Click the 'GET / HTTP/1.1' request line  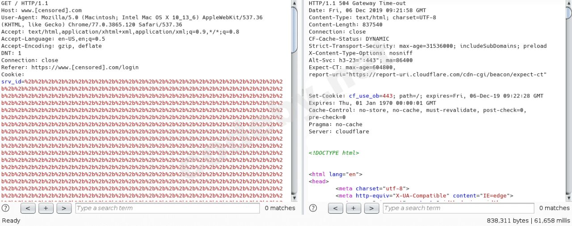(x=25, y=3)
